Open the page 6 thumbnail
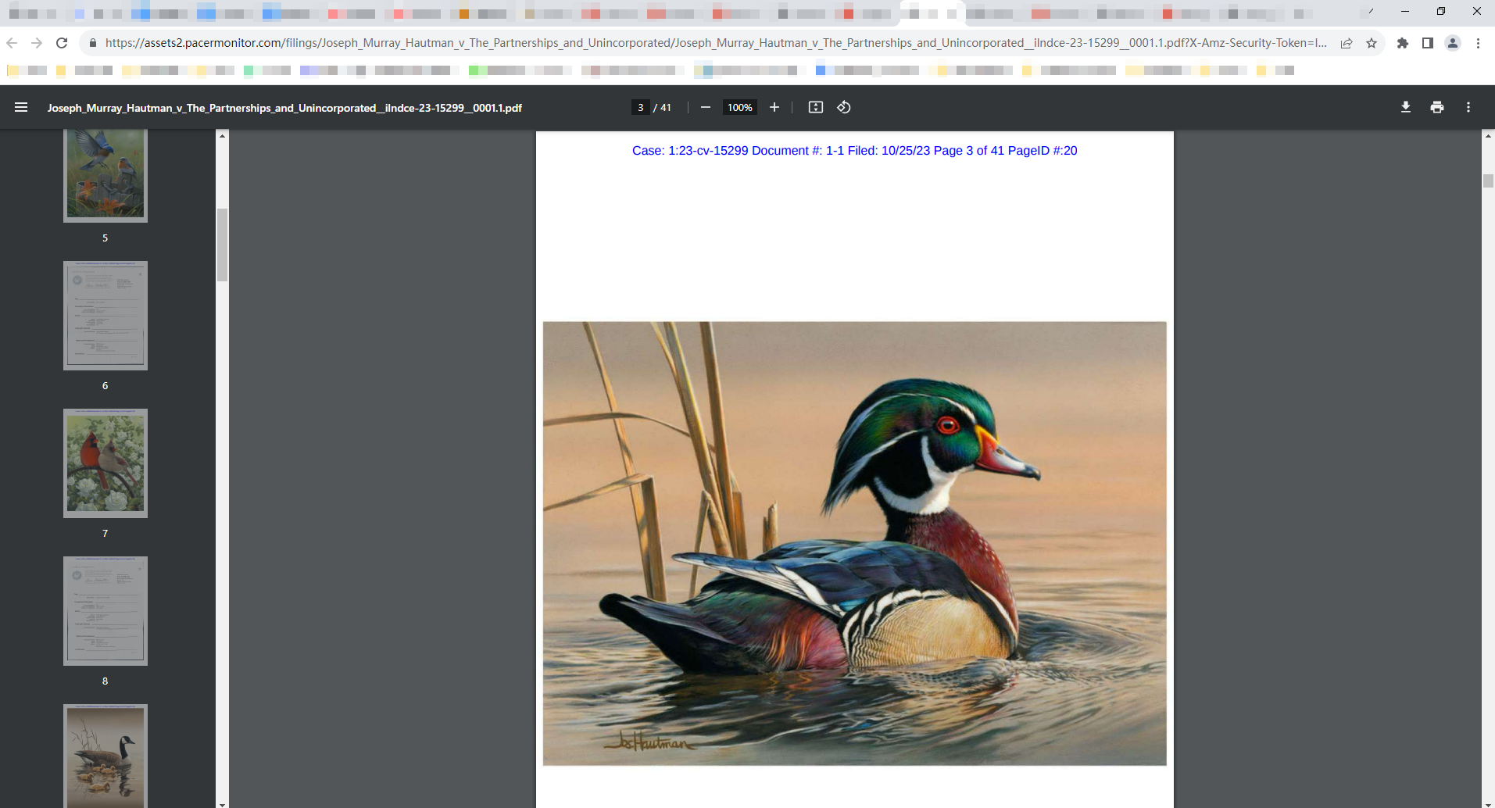 point(106,315)
